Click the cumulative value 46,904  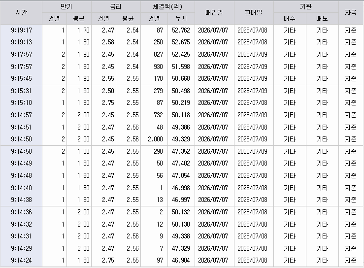181,260
